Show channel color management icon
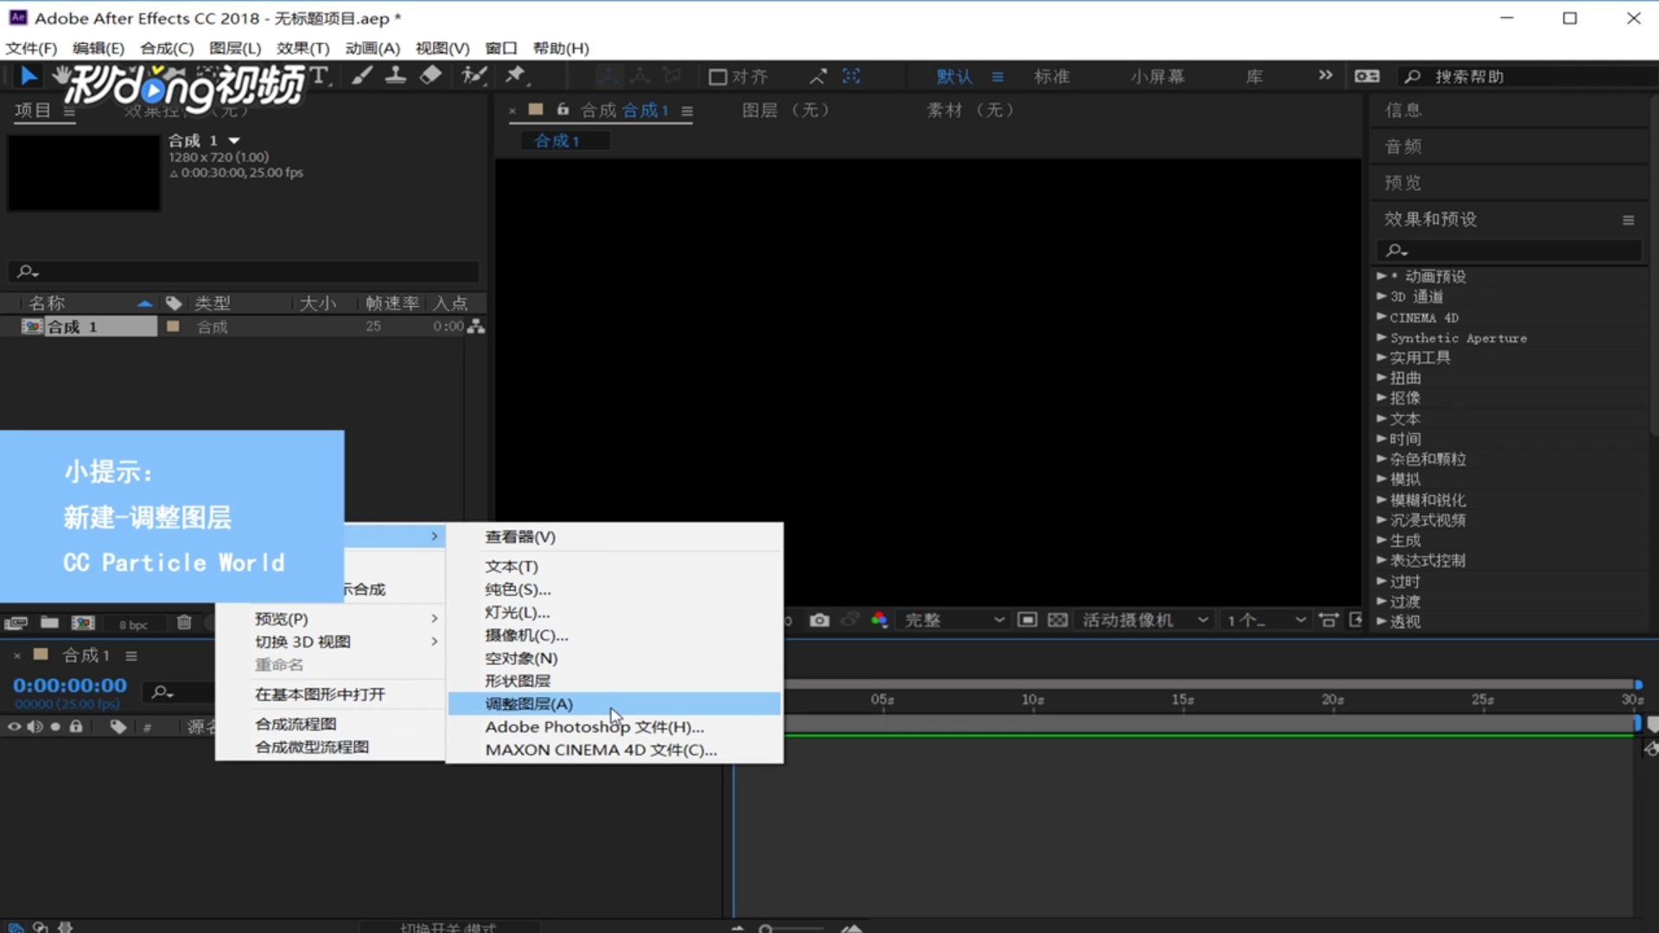Image resolution: width=1659 pixels, height=933 pixels. (880, 620)
